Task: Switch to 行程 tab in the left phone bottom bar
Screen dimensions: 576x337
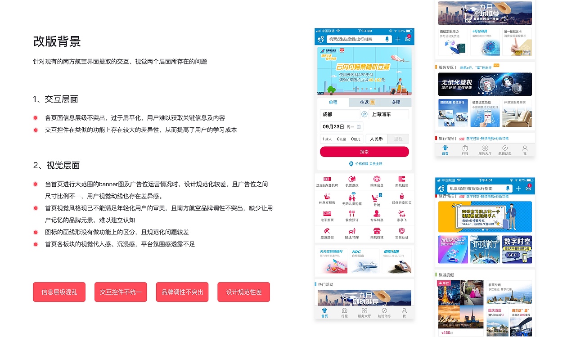Action: pos(344,313)
